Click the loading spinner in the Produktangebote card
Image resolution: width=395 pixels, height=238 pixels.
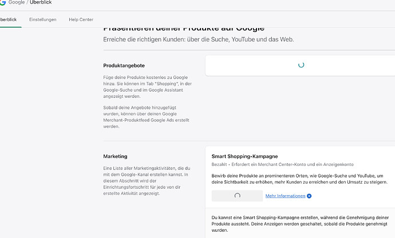coord(301,65)
